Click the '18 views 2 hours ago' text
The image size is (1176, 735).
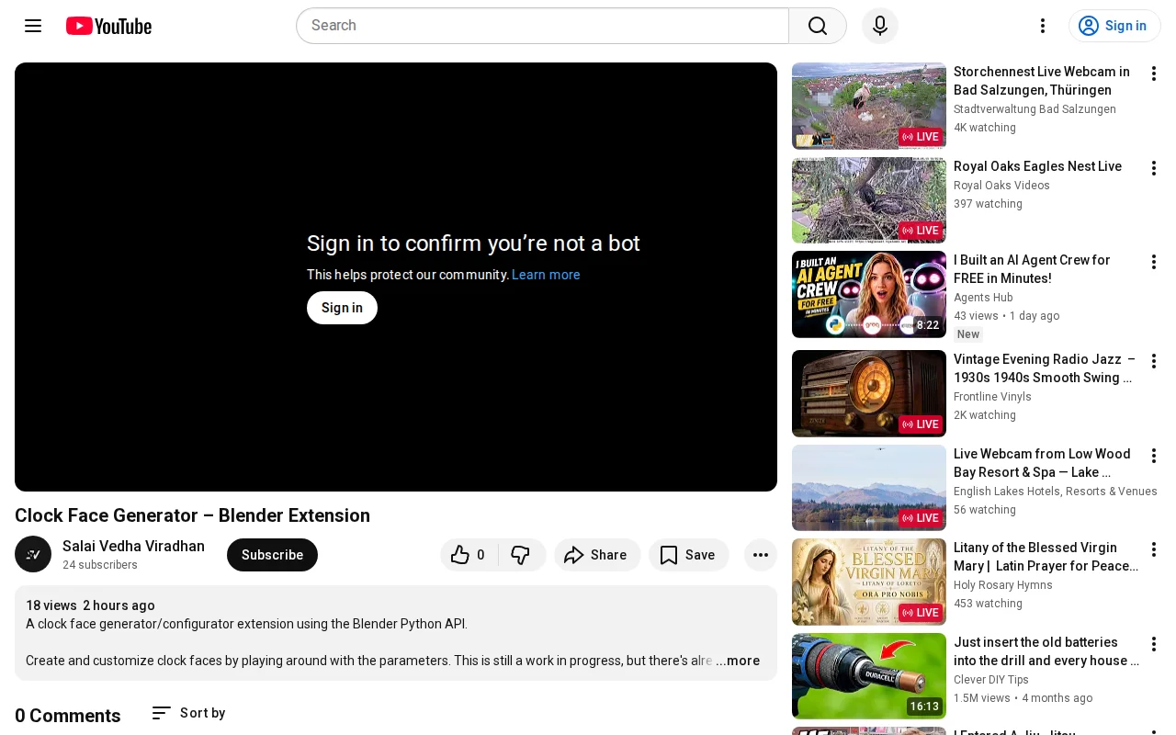coord(90,605)
